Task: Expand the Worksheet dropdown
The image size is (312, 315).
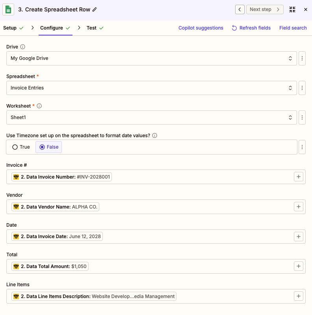Action: tap(151, 117)
